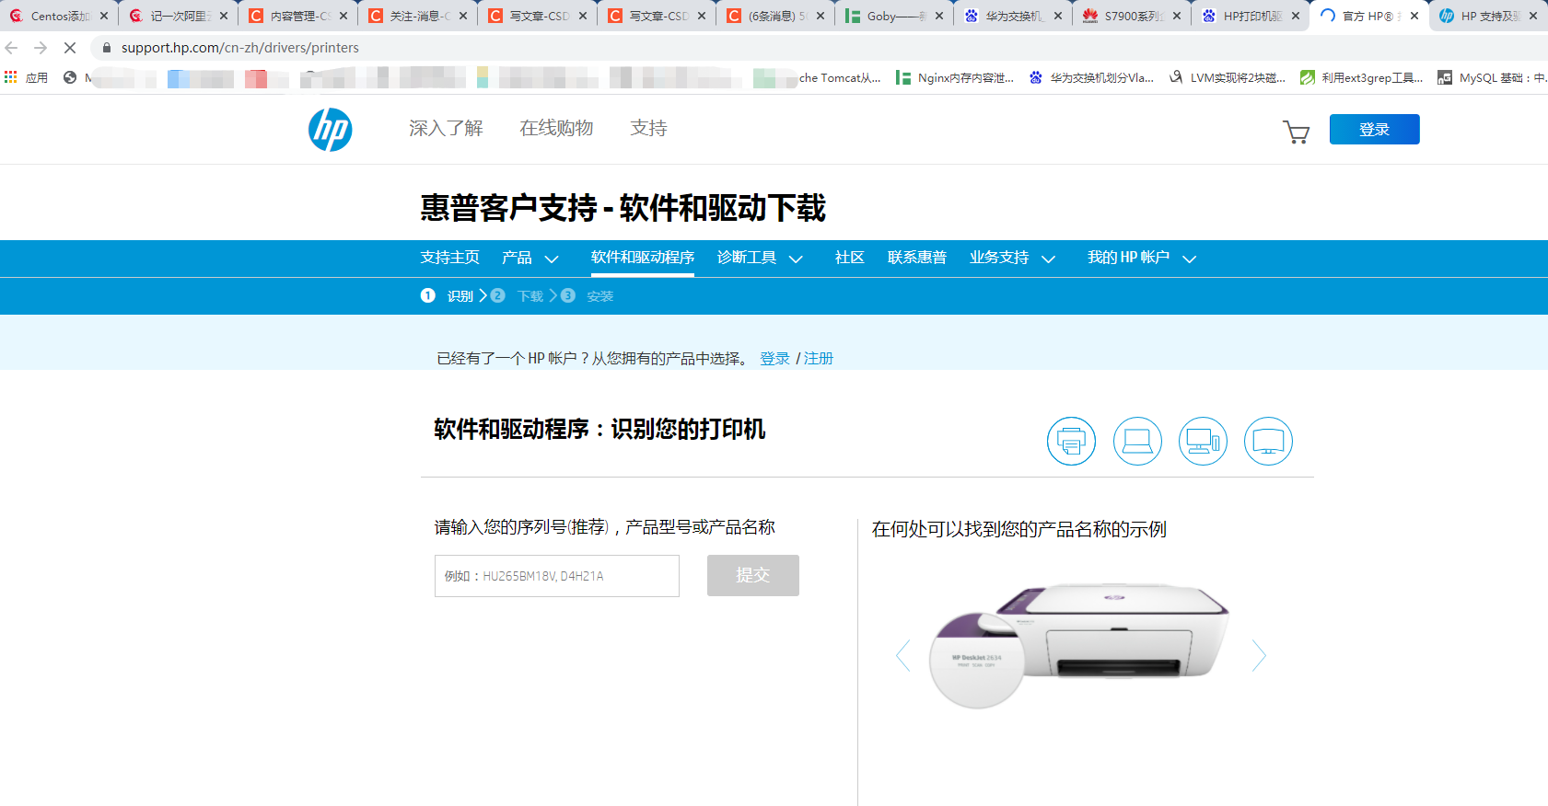Image resolution: width=1548 pixels, height=806 pixels.
Task: Open the LVM实现将2块磁 bookmark
Action: (1228, 78)
